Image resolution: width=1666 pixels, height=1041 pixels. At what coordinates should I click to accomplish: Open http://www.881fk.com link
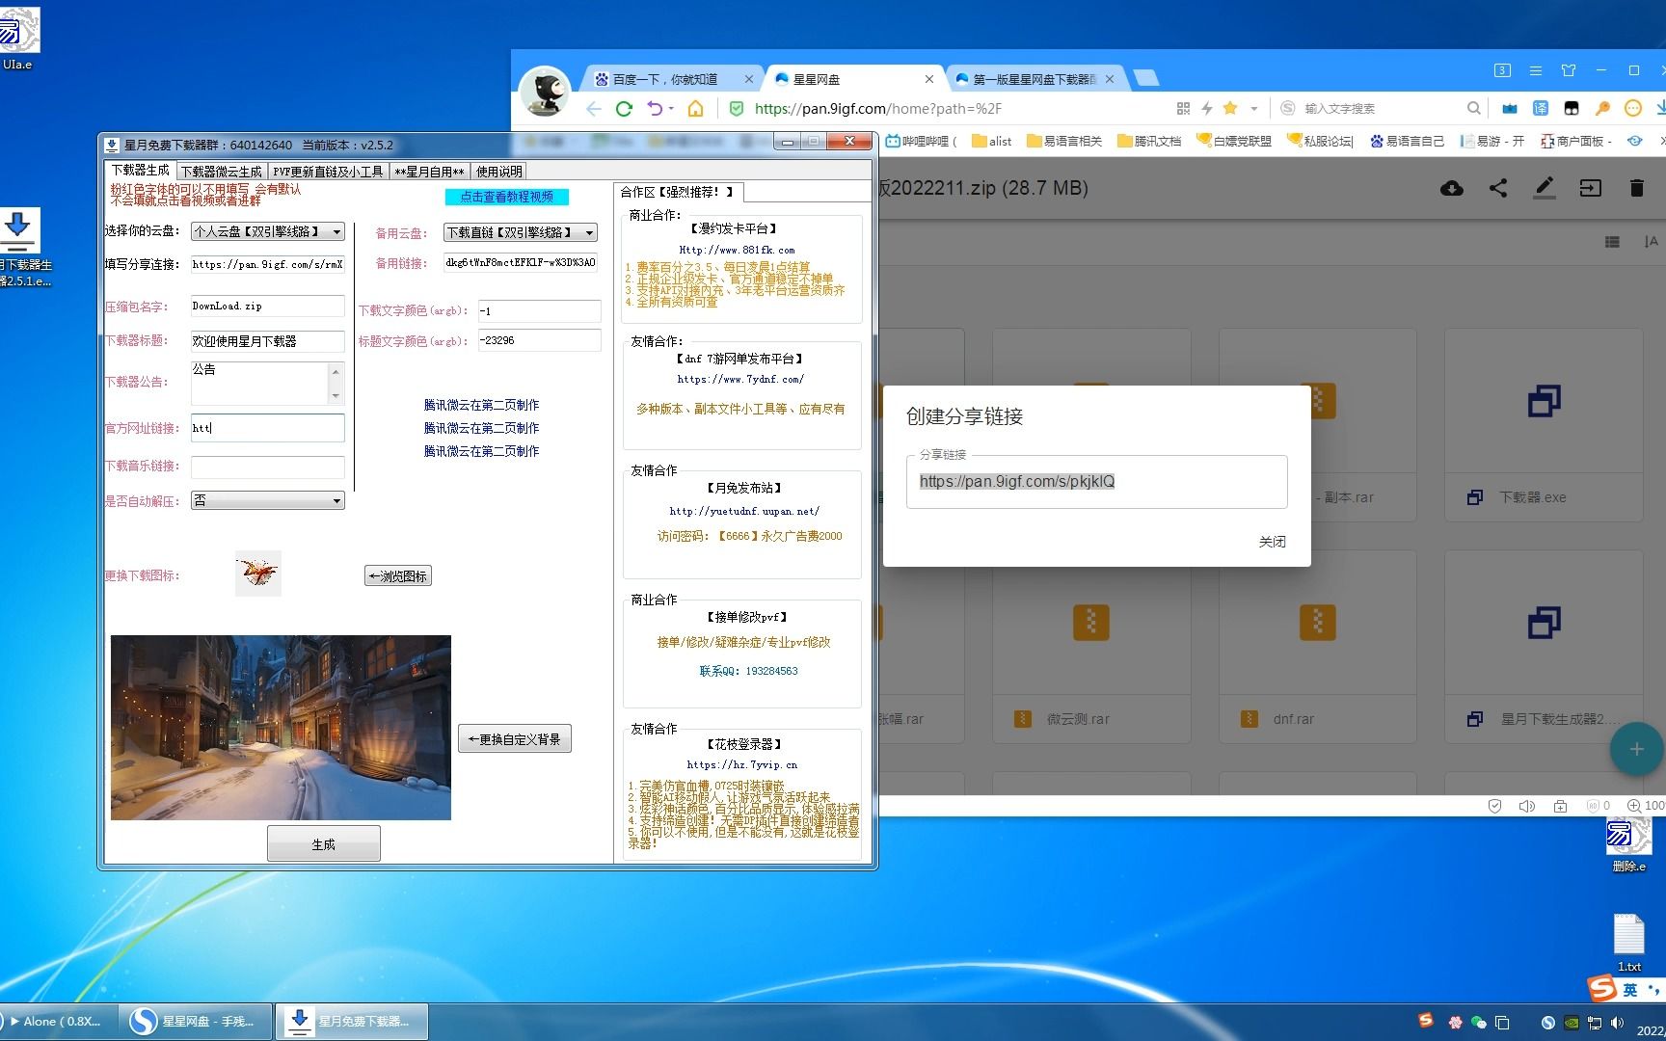(737, 250)
